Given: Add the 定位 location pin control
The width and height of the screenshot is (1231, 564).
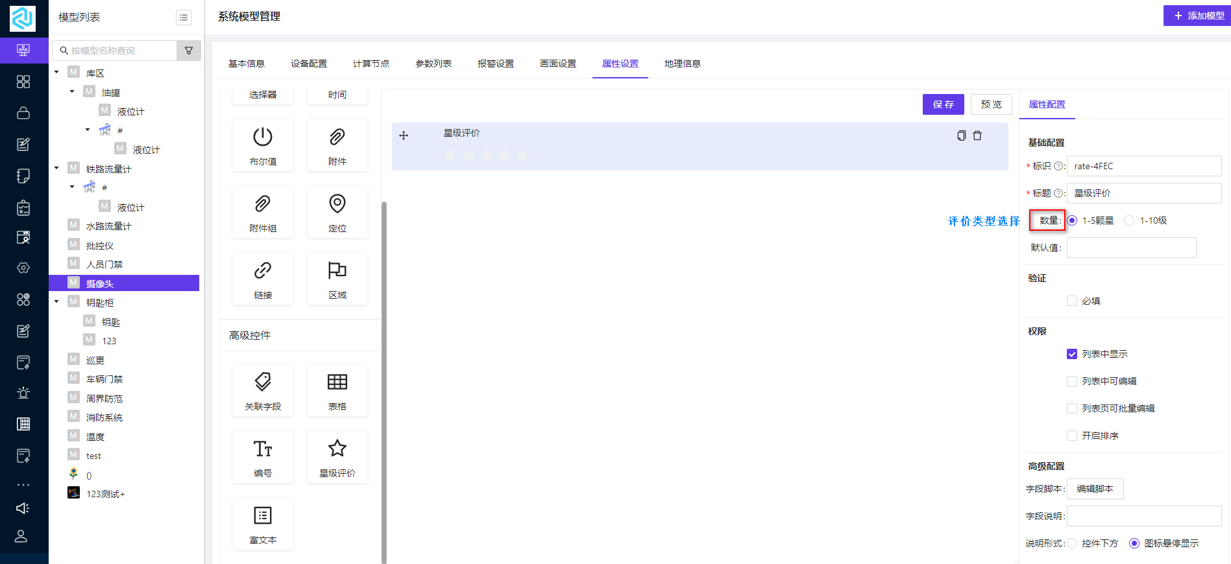Looking at the screenshot, I should pos(337,213).
